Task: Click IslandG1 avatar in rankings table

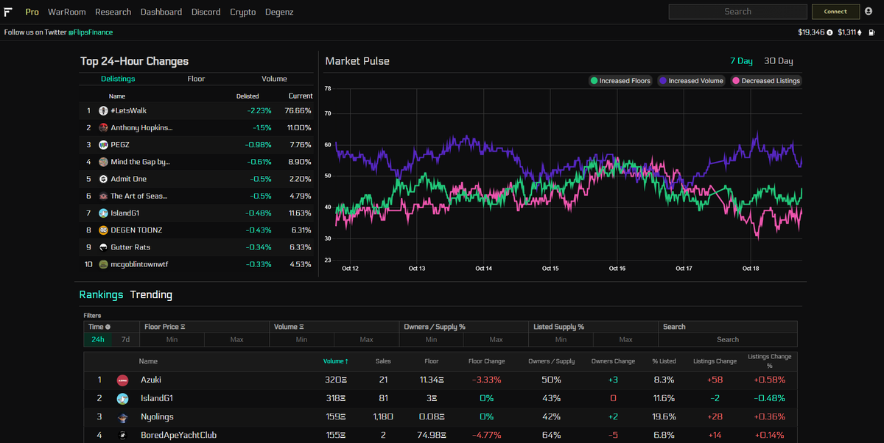Action: pyautogui.click(x=122, y=399)
